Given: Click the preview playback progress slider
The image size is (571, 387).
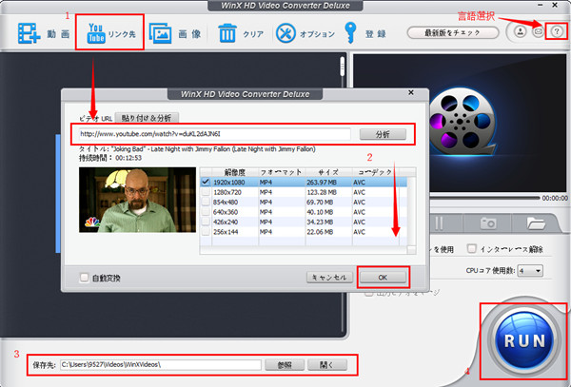Looking at the screenshot, I should point(484,198).
